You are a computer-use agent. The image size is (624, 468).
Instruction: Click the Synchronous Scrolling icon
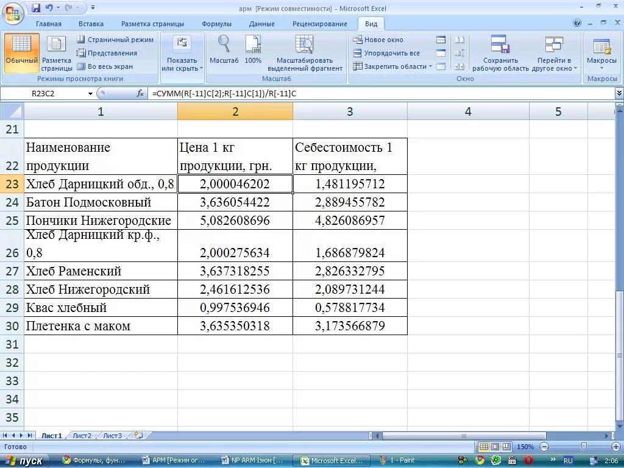click(x=459, y=53)
